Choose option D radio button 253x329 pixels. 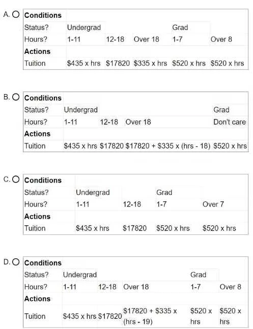pos(16,262)
